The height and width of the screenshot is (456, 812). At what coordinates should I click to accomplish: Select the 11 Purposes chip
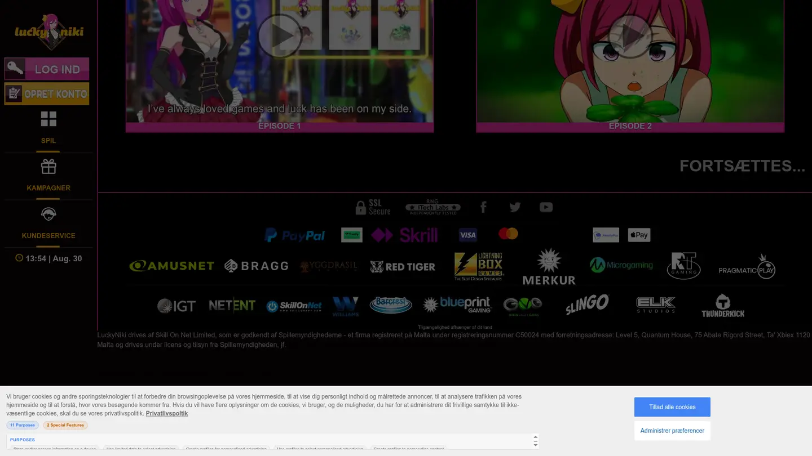[23, 425]
